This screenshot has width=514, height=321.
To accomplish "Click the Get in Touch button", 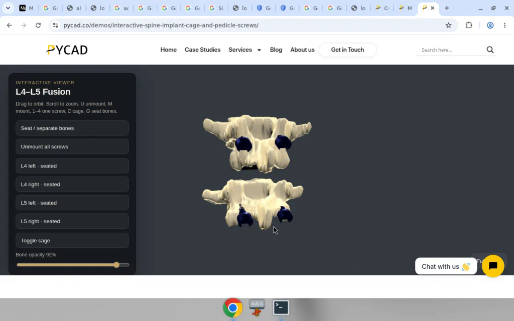I will click(347, 50).
